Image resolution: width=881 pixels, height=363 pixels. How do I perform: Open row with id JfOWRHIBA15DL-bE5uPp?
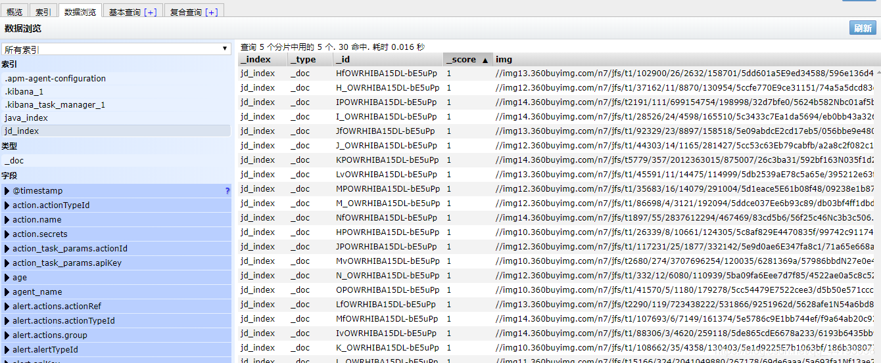(559, 131)
